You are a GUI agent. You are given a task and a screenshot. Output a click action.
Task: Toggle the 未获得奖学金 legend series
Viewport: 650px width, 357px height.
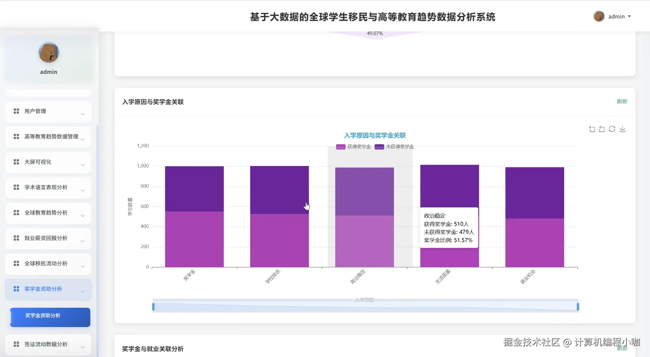(x=394, y=147)
